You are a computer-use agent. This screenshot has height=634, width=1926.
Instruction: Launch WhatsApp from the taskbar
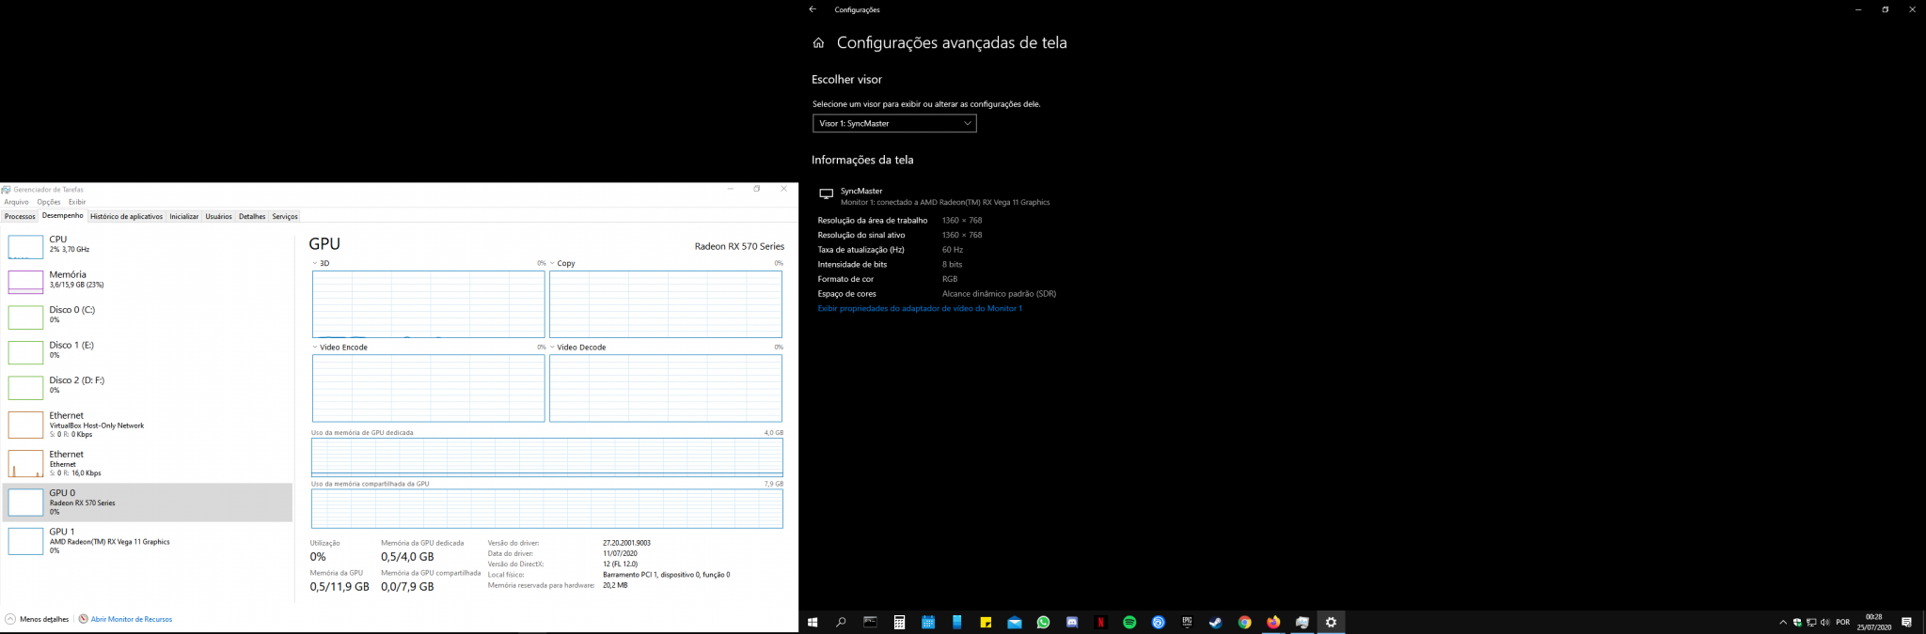click(1043, 622)
